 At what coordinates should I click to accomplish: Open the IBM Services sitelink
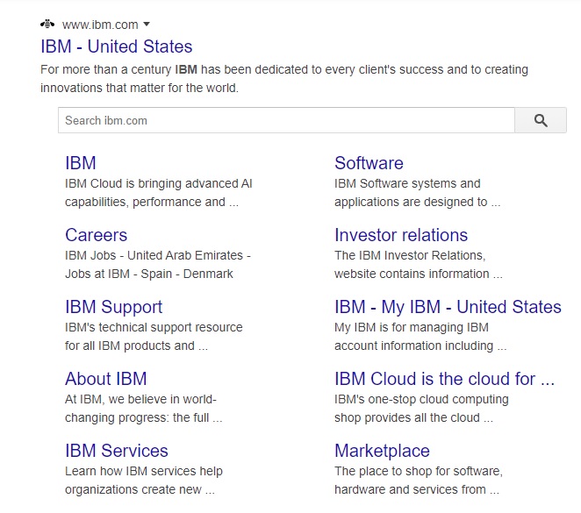(117, 451)
